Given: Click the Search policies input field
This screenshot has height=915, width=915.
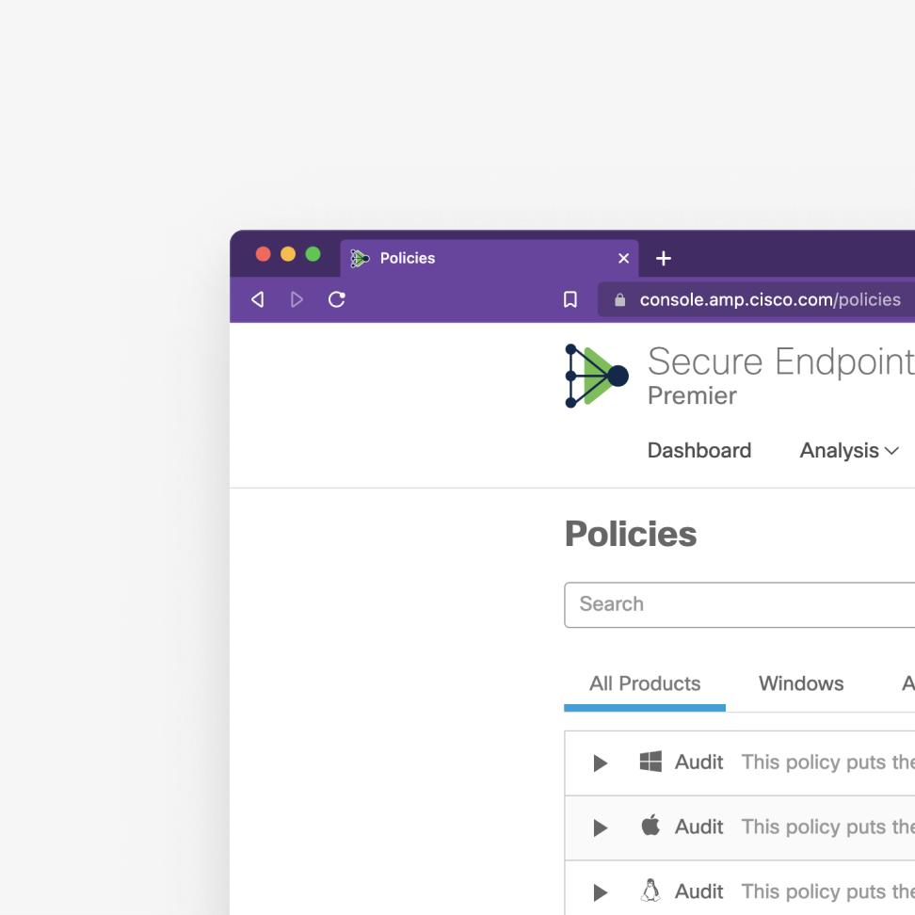Looking at the screenshot, I should [739, 604].
